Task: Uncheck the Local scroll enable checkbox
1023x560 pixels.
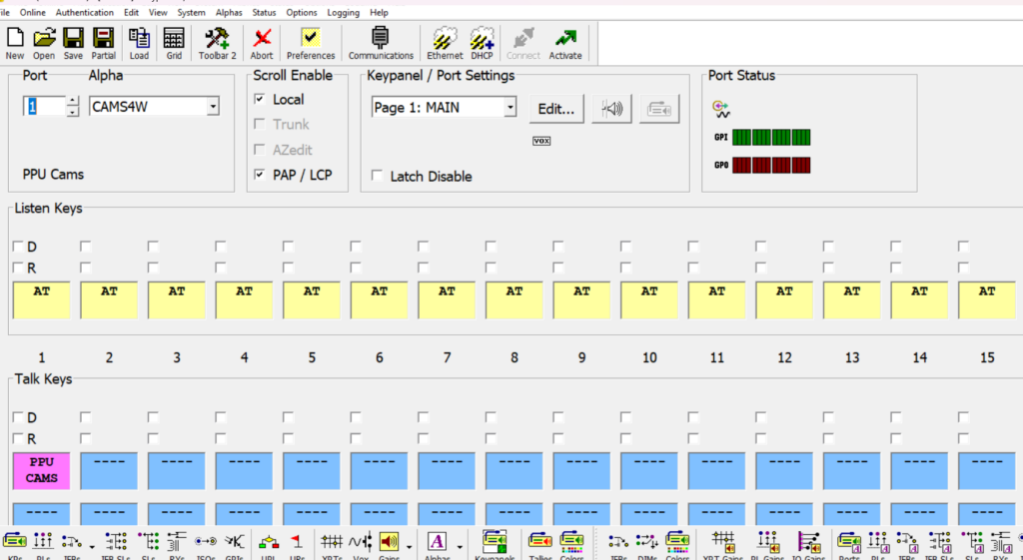Action: coord(260,100)
